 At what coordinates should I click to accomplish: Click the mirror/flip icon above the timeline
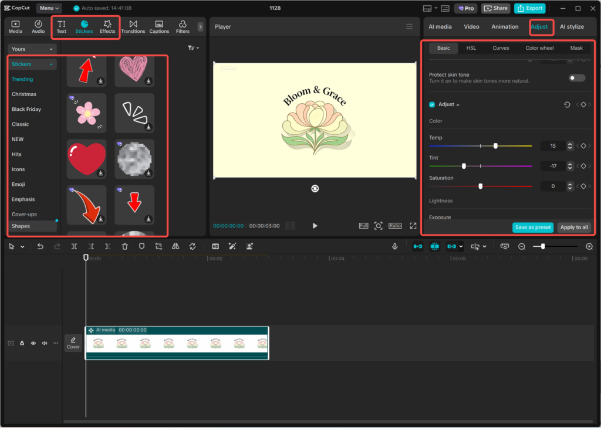click(175, 246)
